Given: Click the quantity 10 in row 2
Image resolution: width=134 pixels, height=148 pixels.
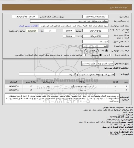Looking at the screenshot, I should tap(31, 90).
